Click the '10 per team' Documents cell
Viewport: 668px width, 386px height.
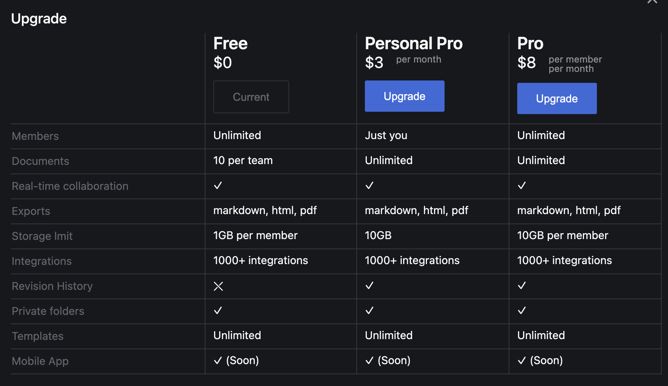(x=243, y=160)
